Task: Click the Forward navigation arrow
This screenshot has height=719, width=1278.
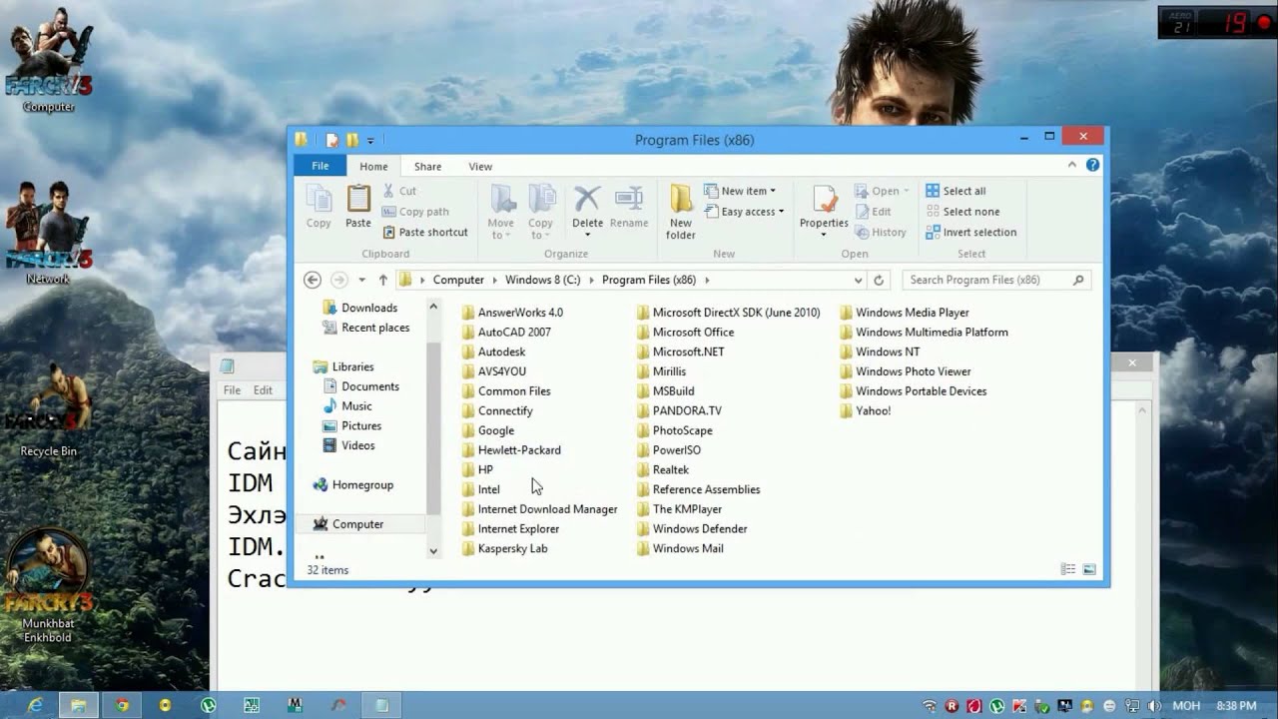Action: (339, 281)
